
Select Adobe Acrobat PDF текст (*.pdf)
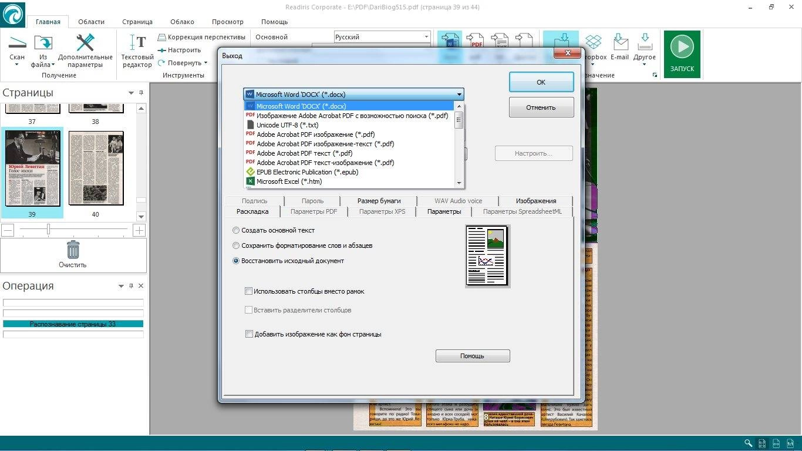pyautogui.click(x=349, y=153)
